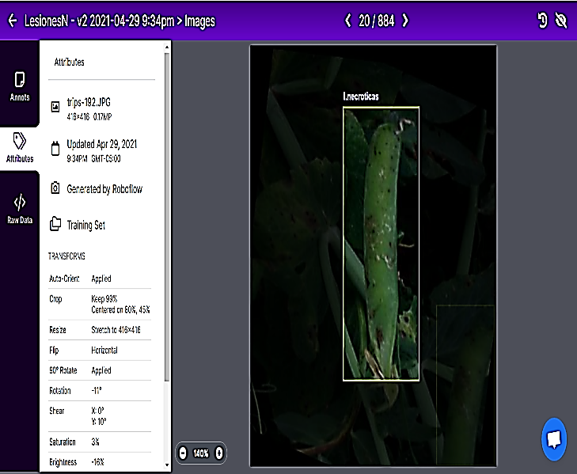Switch to the Attributes tab
The image size is (577, 474).
[20, 147]
